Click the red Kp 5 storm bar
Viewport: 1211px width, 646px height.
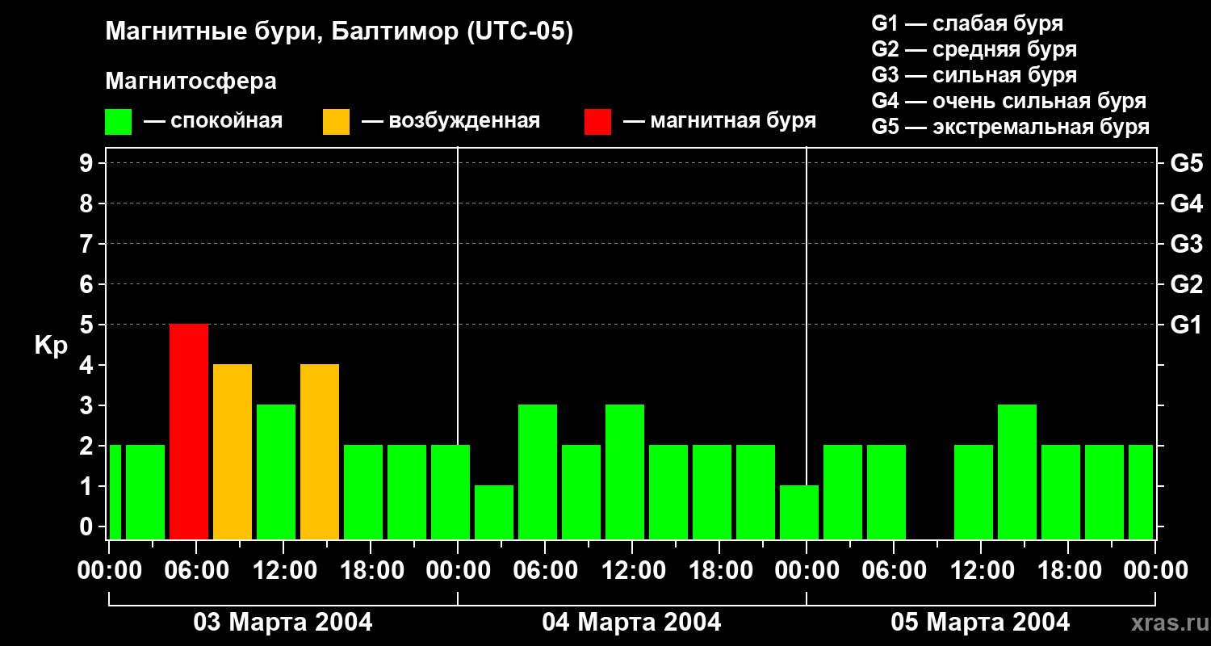pyautogui.click(x=189, y=432)
